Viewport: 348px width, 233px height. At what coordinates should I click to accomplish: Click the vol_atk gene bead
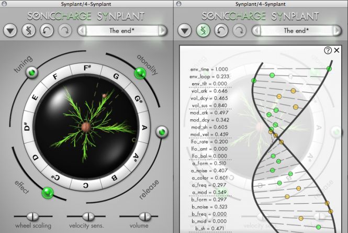point(293,91)
